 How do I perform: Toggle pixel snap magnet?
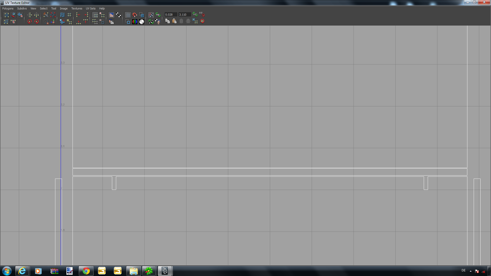[135, 15]
